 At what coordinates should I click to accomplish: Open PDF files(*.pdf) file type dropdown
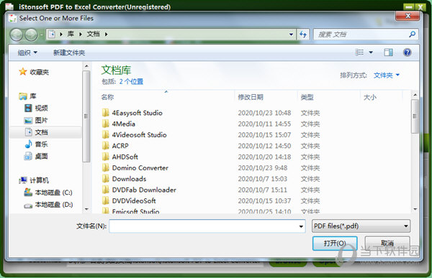click(361, 226)
